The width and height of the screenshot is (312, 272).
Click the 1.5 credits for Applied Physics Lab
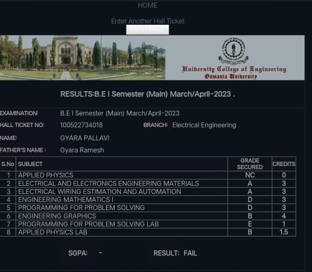283,232
